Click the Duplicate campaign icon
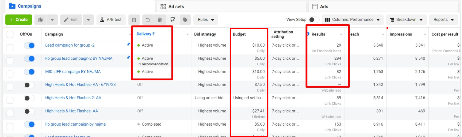 pos(40,20)
